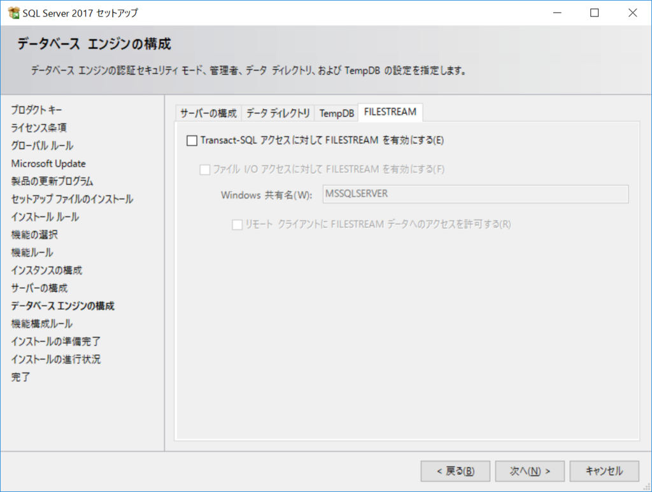This screenshot has height=492, width=652.
Task: Maximize the setup window
Action: click(x=595, y=13)
